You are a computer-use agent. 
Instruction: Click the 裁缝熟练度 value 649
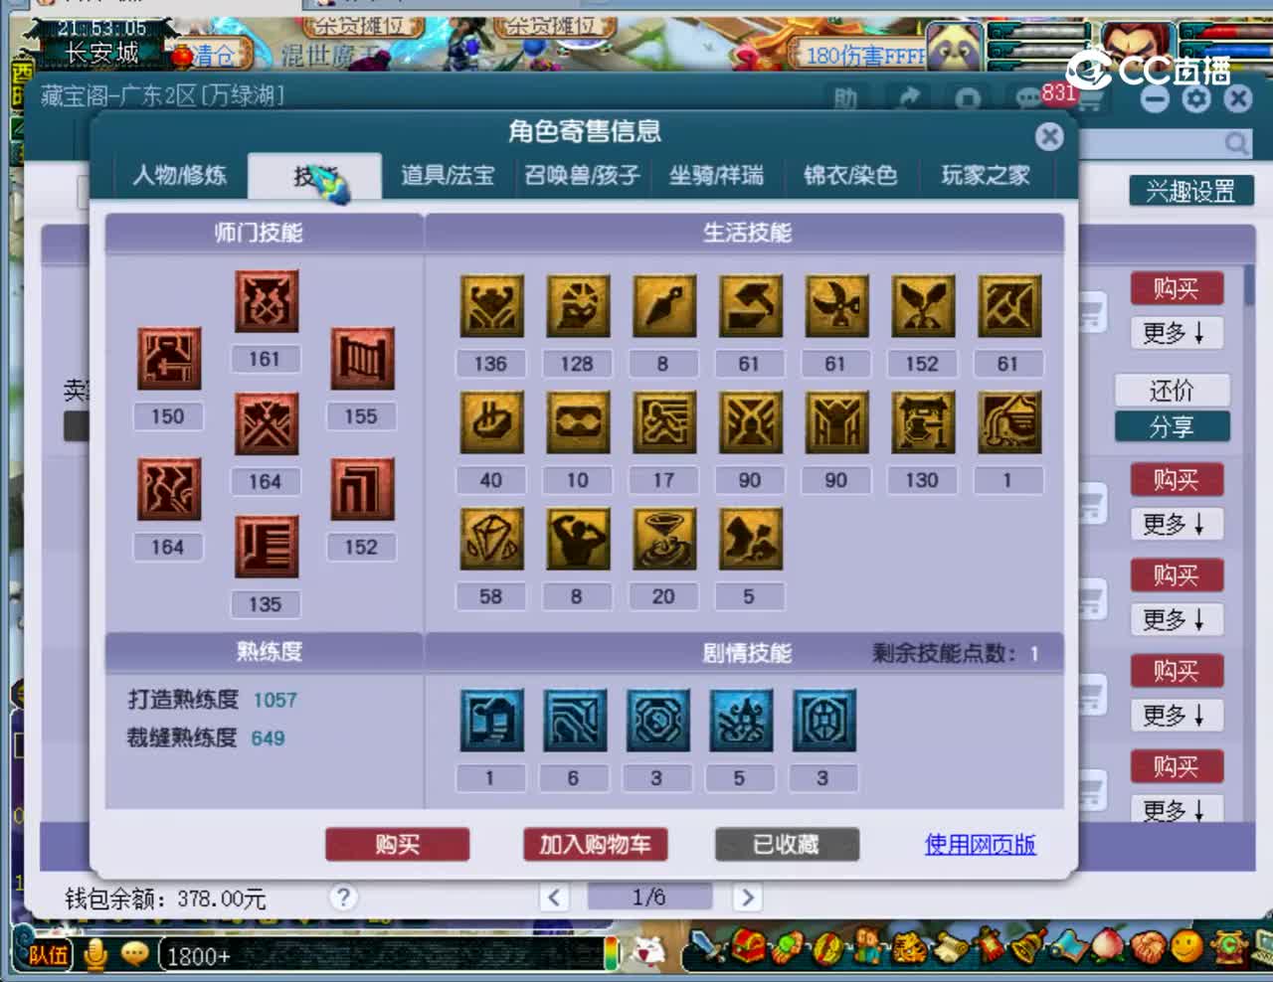tap(269, 738)
